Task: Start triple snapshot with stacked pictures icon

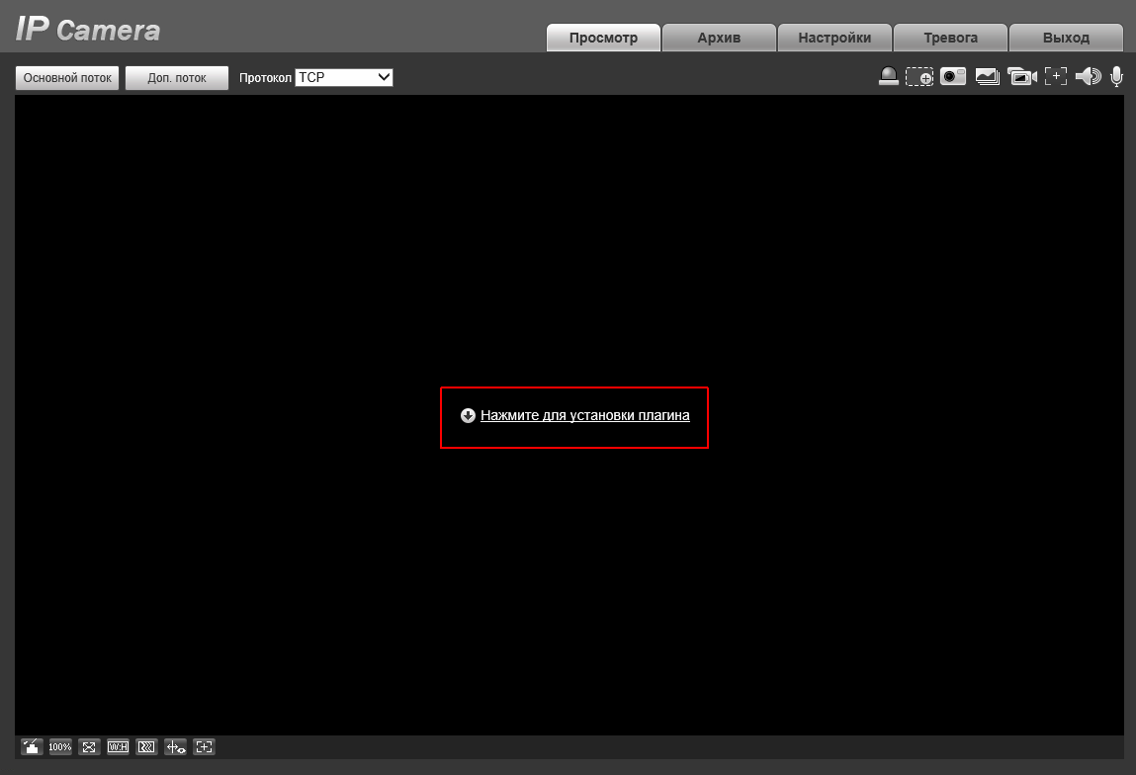Action: 988,76
